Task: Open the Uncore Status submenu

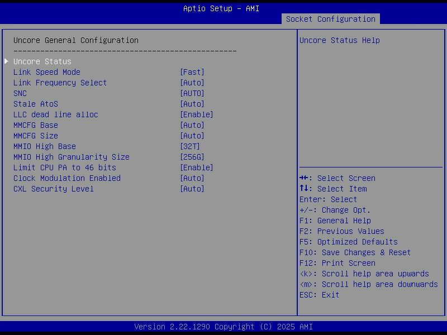Action: pyautogui.click(x=42, y=61)
